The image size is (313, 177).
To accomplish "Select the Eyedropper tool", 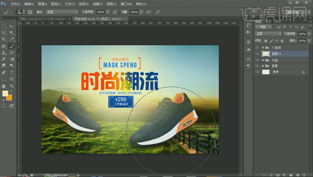I will click(x=12, y=39).
